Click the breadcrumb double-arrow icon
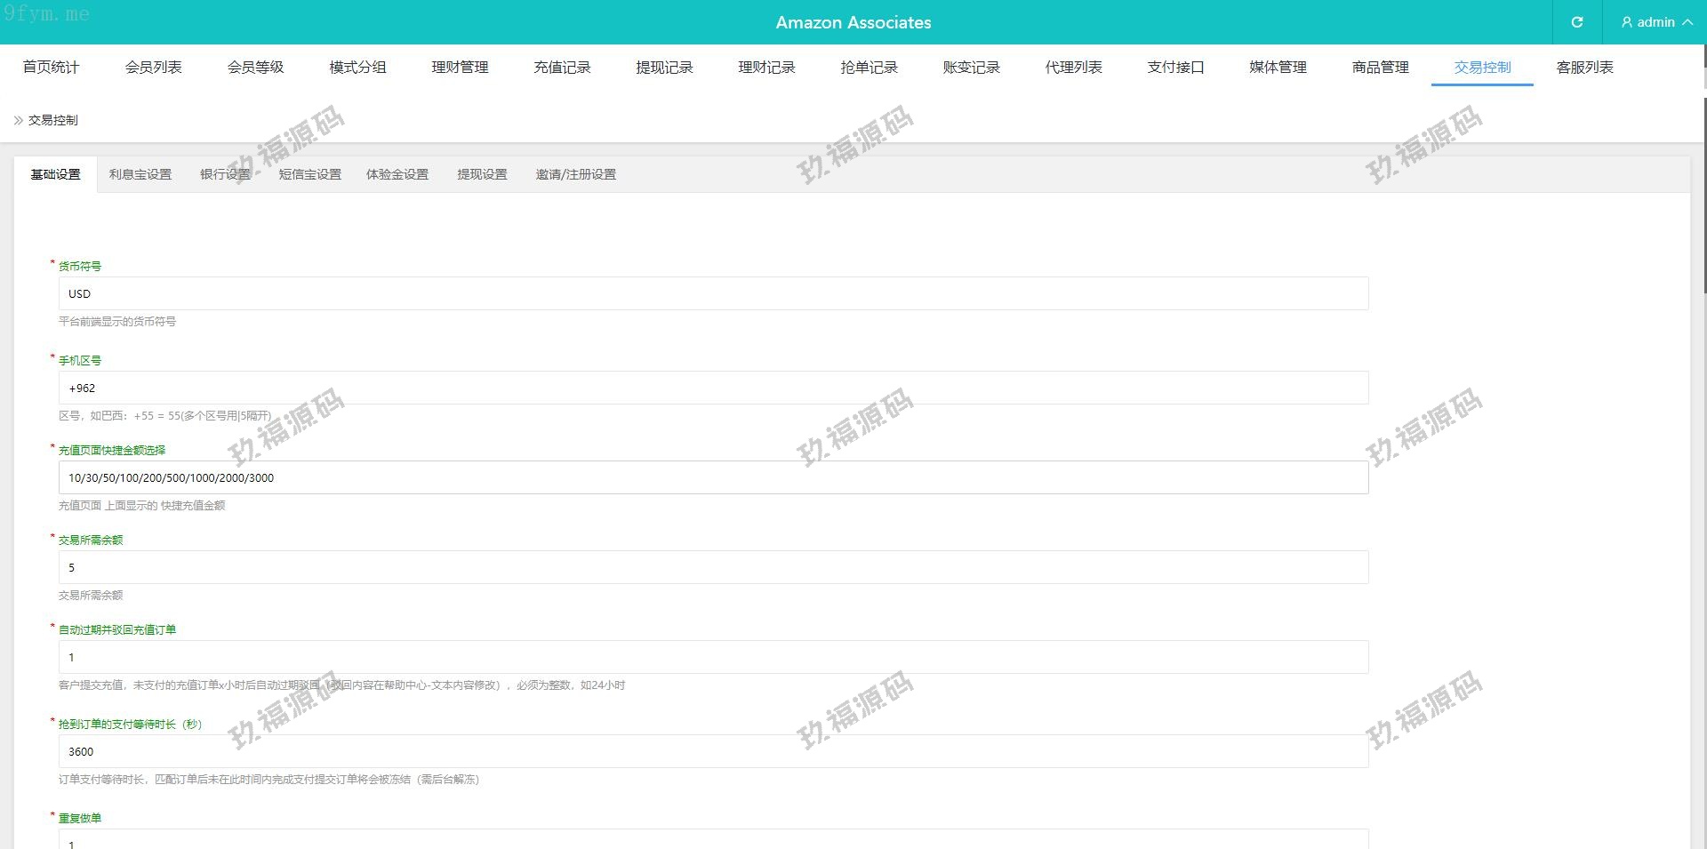Viewport: 1707px width, 849px height. [x=18, y=120]
